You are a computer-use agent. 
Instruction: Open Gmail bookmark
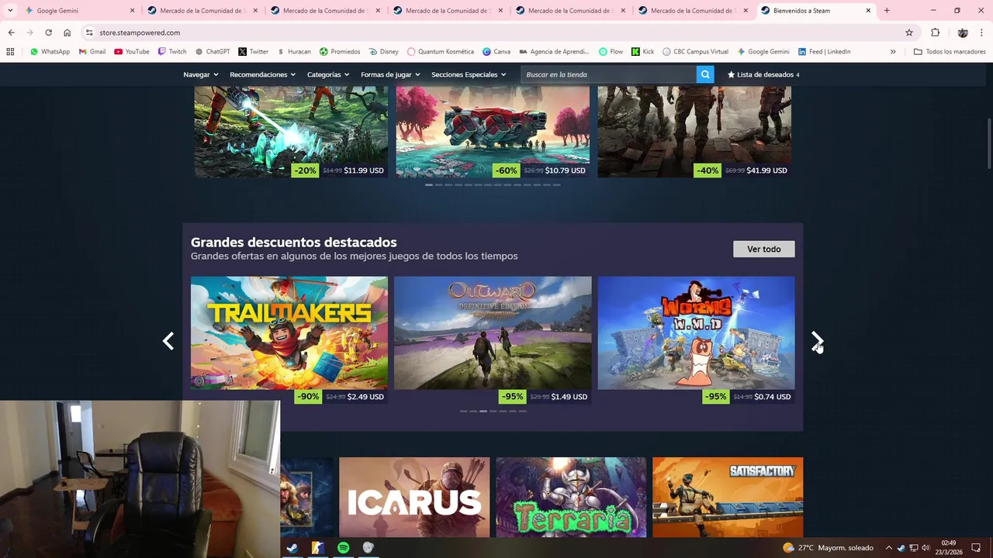click(x=92, y=52)
